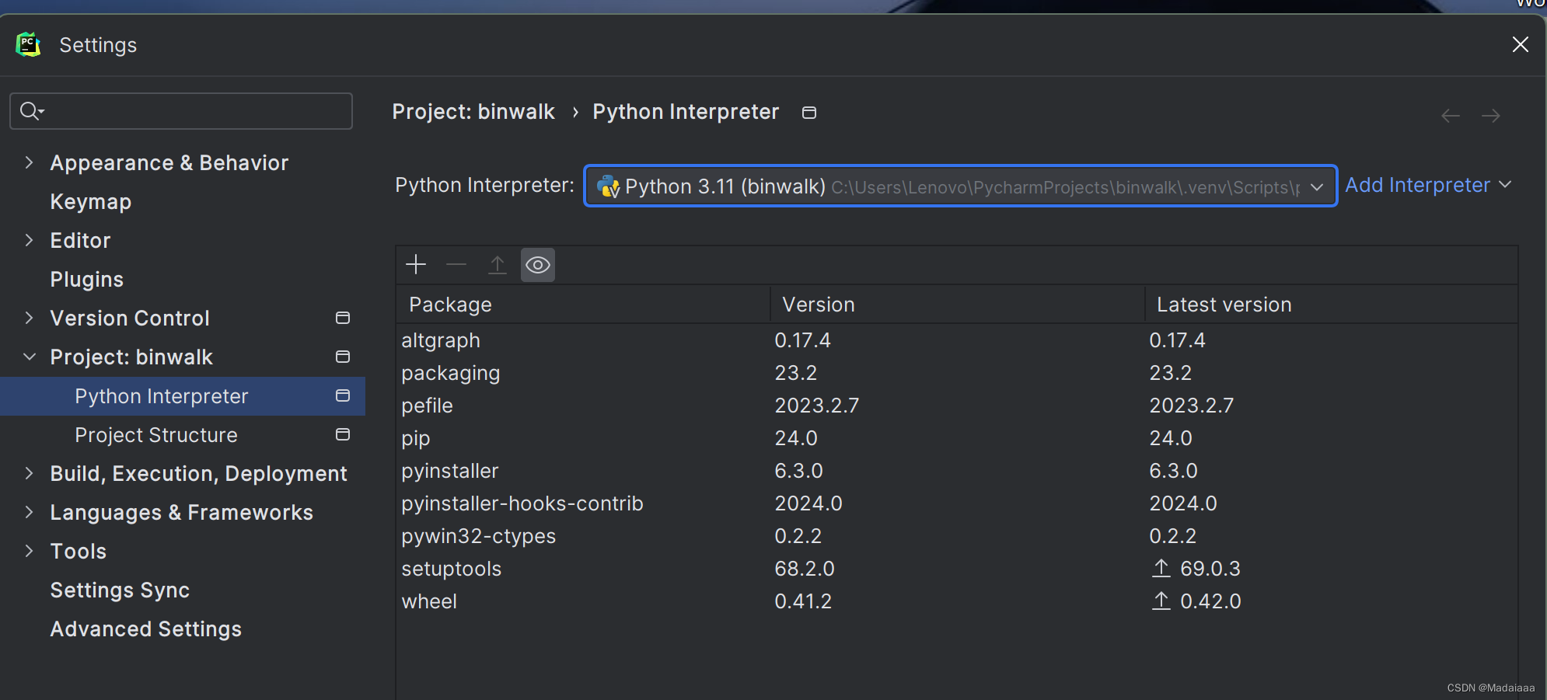Image resolution: width=1547 pixels, height=700 pixels.
Task: Click the upgrade arrow next to wheel 0.42.0
Action: (1161, 601)
